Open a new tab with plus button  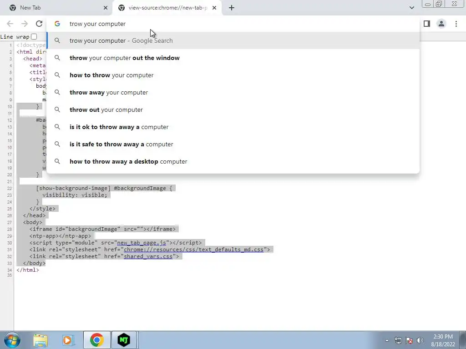tap(232, 8)
